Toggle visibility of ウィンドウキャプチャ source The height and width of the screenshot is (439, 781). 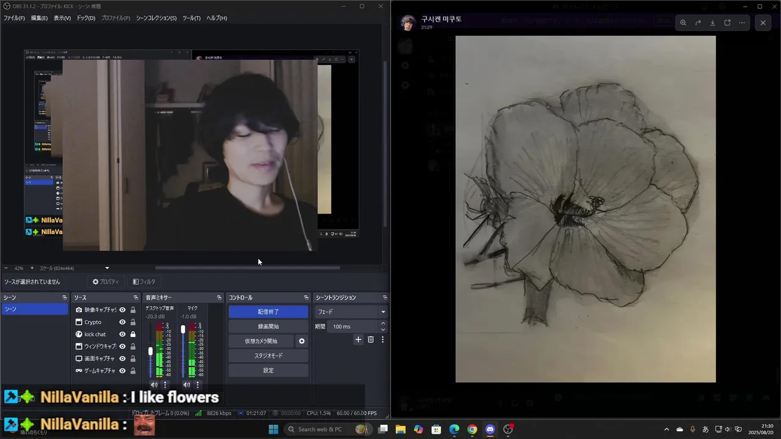122,346
